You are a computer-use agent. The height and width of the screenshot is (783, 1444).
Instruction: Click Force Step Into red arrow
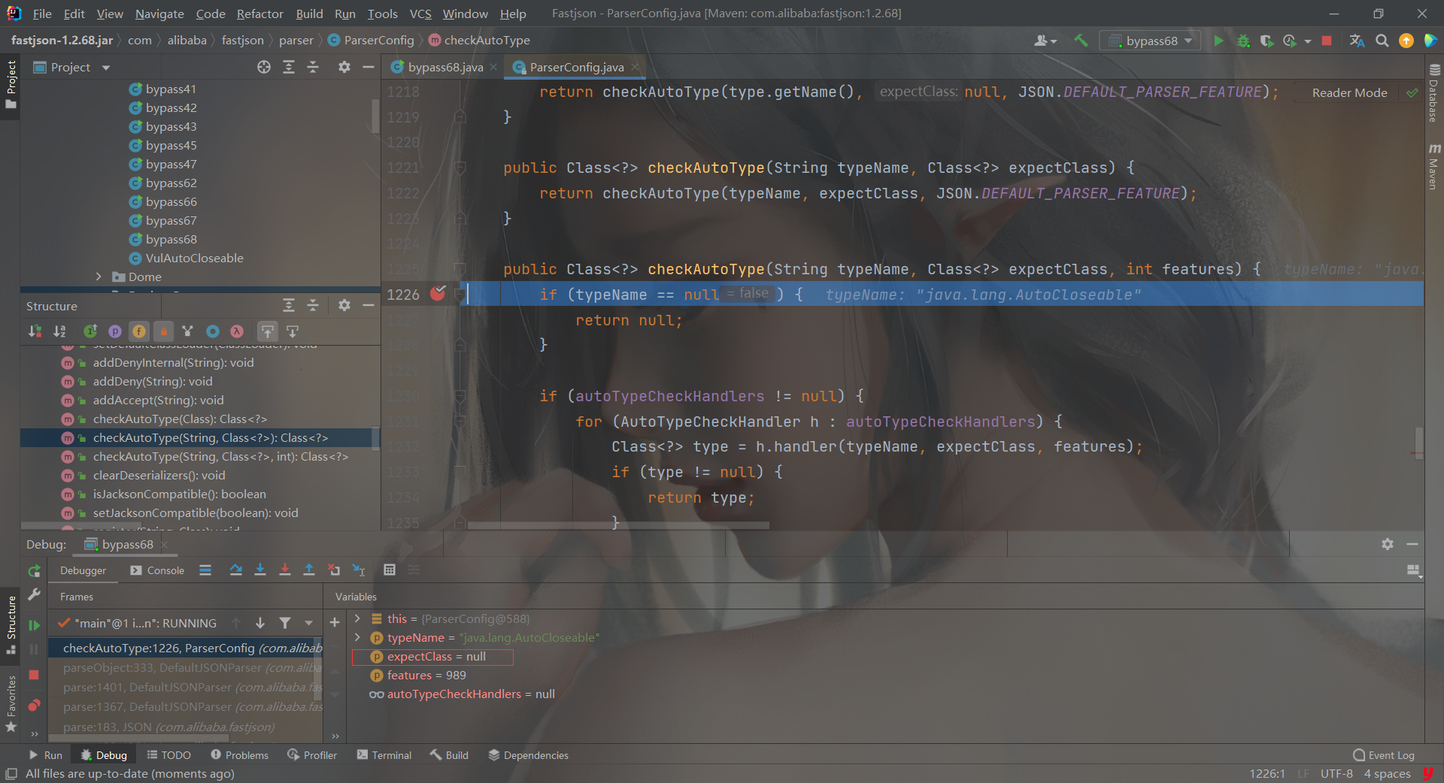pyautogui.click(x=284, y=570)
